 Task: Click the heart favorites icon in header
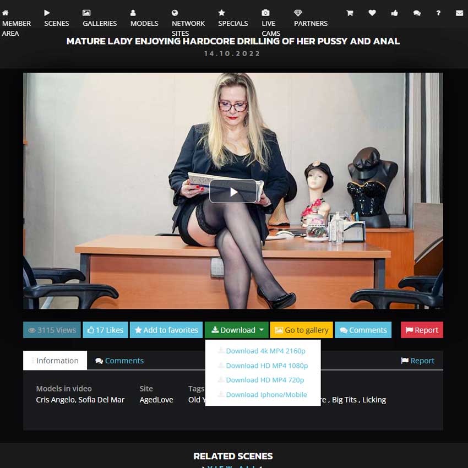pyautogui.click(x=372, y=13)
